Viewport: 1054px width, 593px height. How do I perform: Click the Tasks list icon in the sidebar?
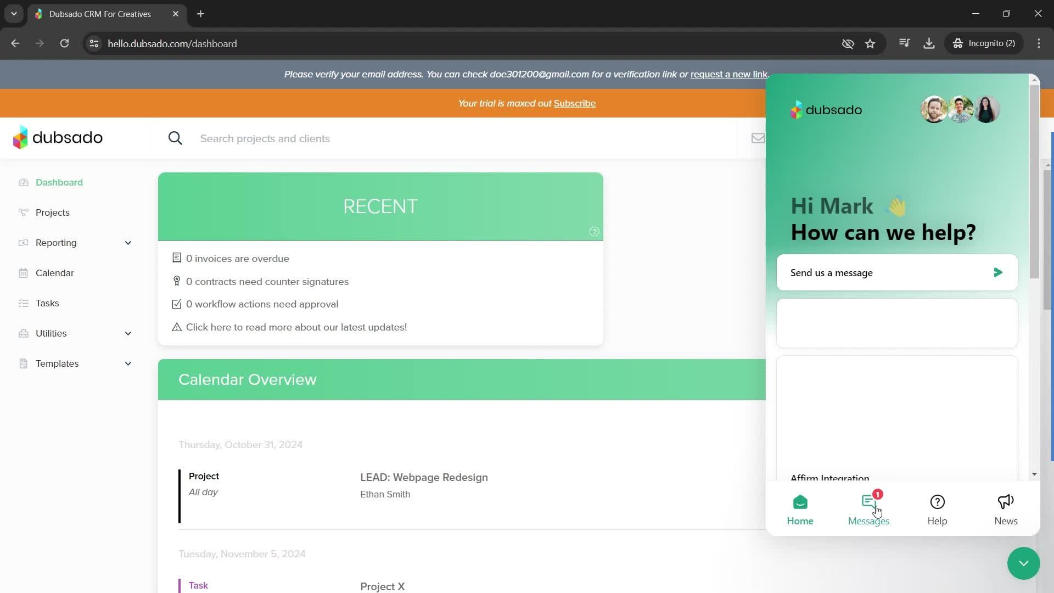[x=23, y=303]
